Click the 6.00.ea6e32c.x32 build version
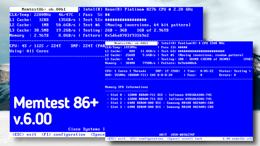The image size is (260, 146). point(238,139)
